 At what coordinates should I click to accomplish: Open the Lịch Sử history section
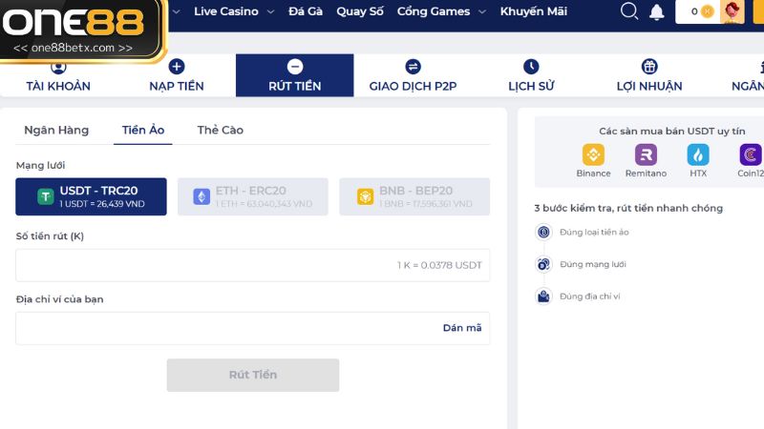point(531,76)
